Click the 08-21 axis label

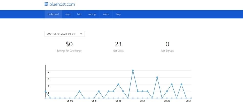click(x=142, y=101)
